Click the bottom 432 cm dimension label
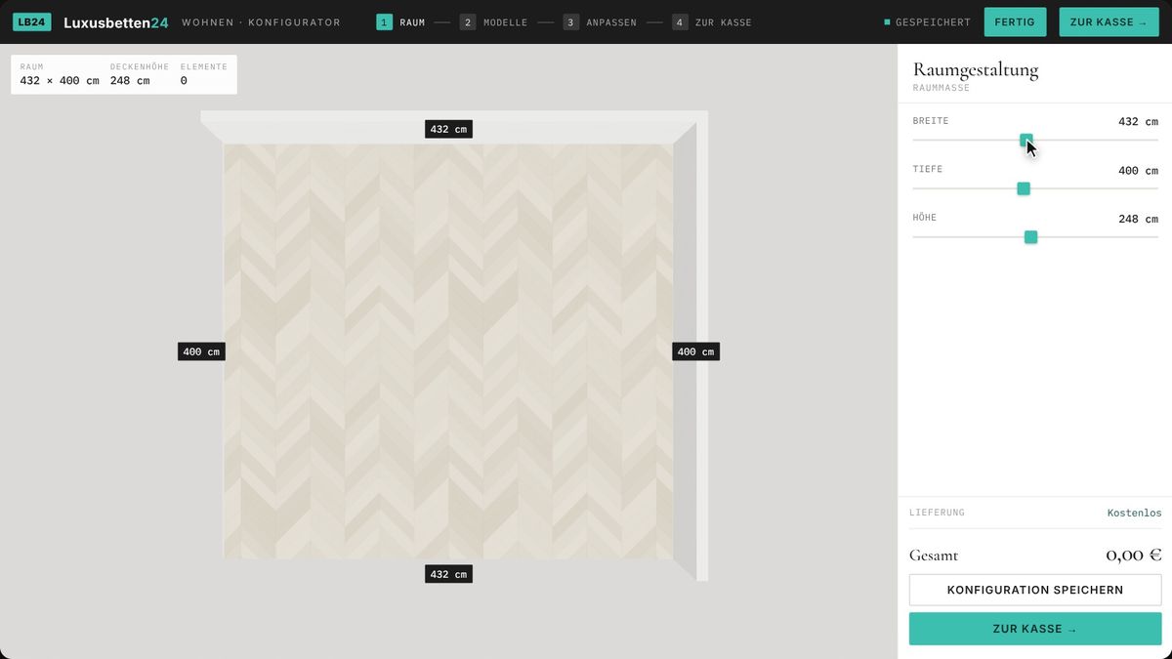The image size is (1172, 659). coord(448,574)
